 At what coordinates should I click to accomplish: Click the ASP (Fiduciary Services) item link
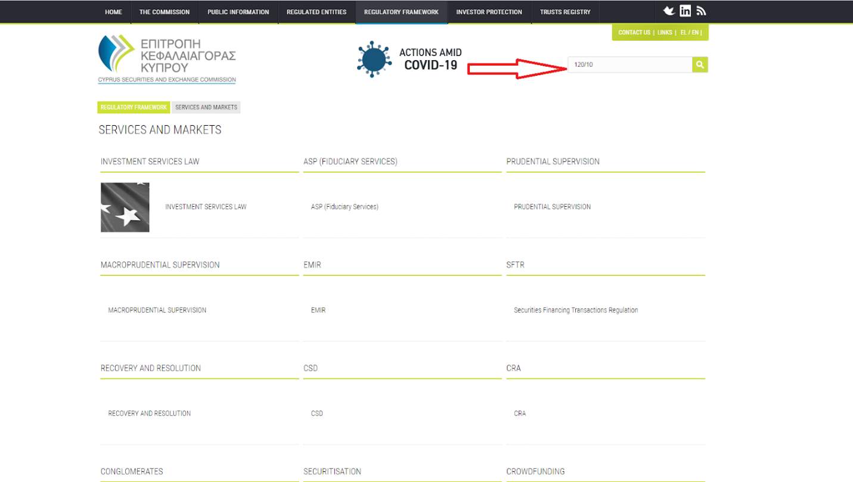pyautogui.click(x=345, y=207)
